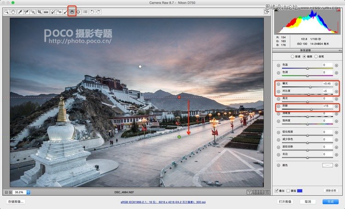Increase 色温 with plus button
This screenshot has height=209, width=345.
(336, 66)
